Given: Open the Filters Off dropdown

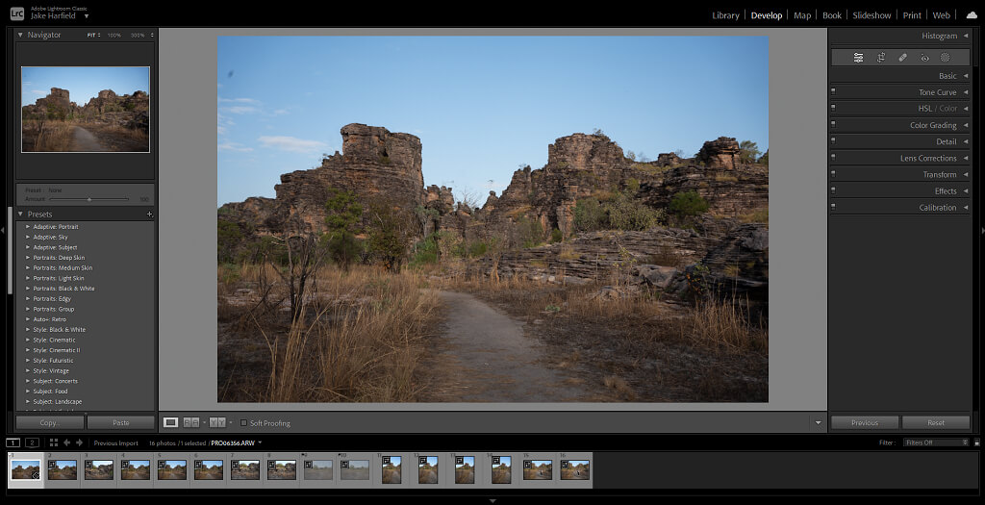Looking at the screenshot, I should coord(935,442).
